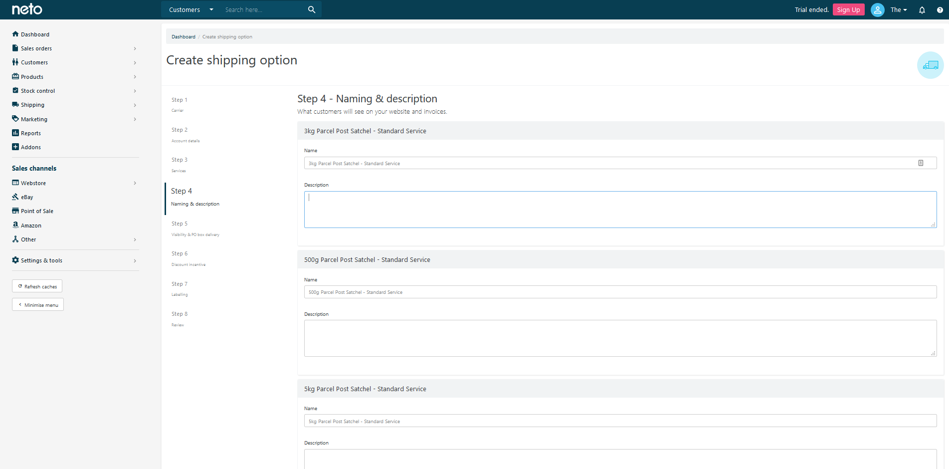Click the Products box icon
Image resolution: width=949 pixels, height=469 pixels.
pos(15,76)
